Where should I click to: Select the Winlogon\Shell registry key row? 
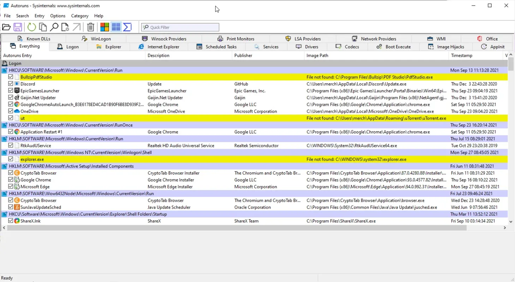(x=254, y=153)
